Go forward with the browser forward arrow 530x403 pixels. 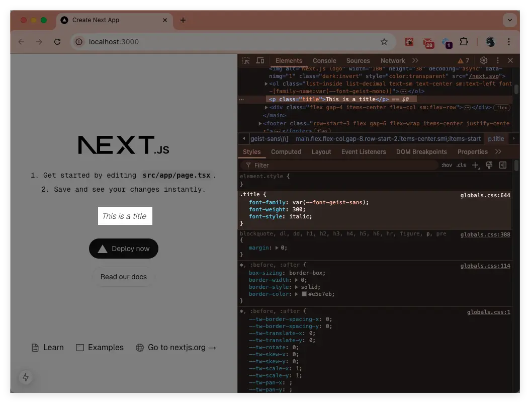coord(39,42)
